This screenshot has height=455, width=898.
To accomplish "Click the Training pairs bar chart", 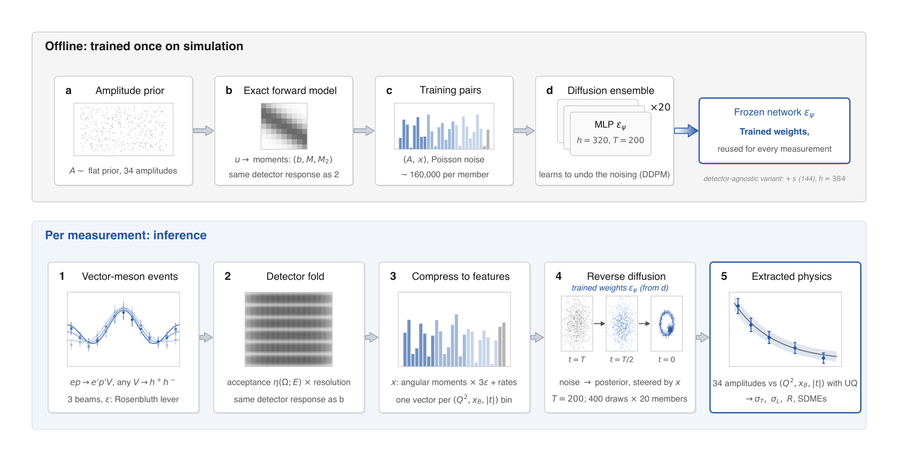I will point(444,126).
